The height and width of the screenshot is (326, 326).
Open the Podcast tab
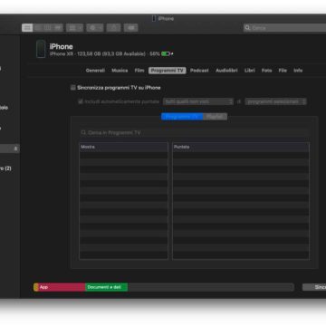[x=199, y=71]
